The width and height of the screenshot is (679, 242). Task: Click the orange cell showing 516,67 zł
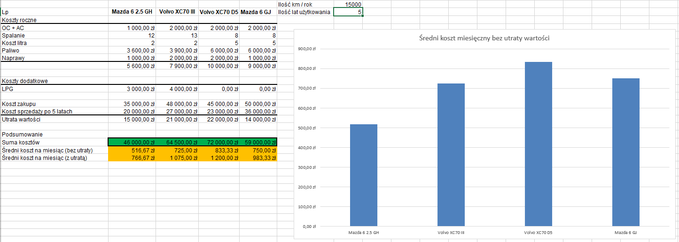click(132, 150)
